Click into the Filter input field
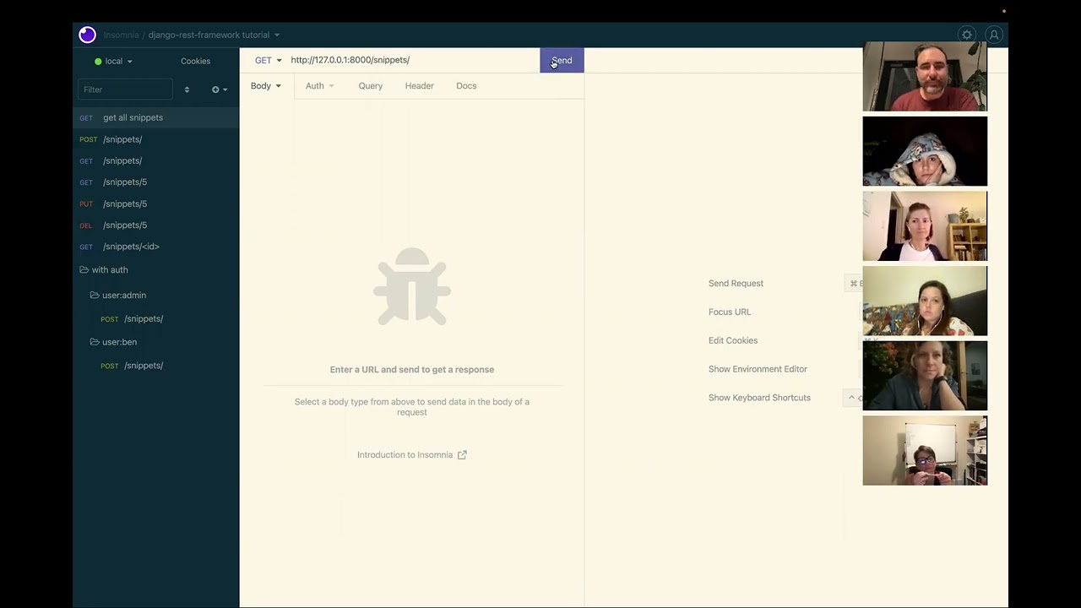Screen dimensions: 1081x608 pos(125,90)
